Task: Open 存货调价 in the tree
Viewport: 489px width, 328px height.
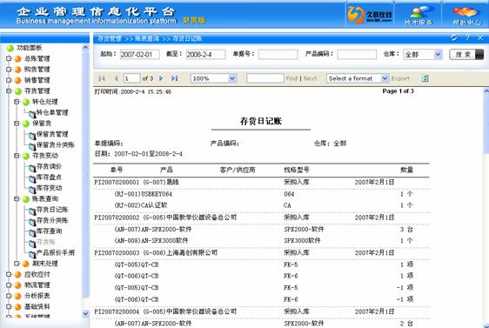Action: tap(49, 166)
